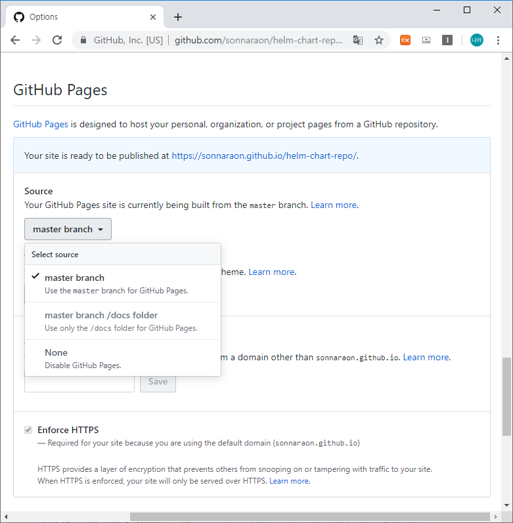Click the Enforce HTTPS label

(x=68, y=430)
